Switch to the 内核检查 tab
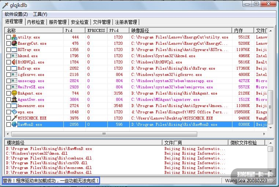This screenshot has width=279, height=187. point(36,22)
